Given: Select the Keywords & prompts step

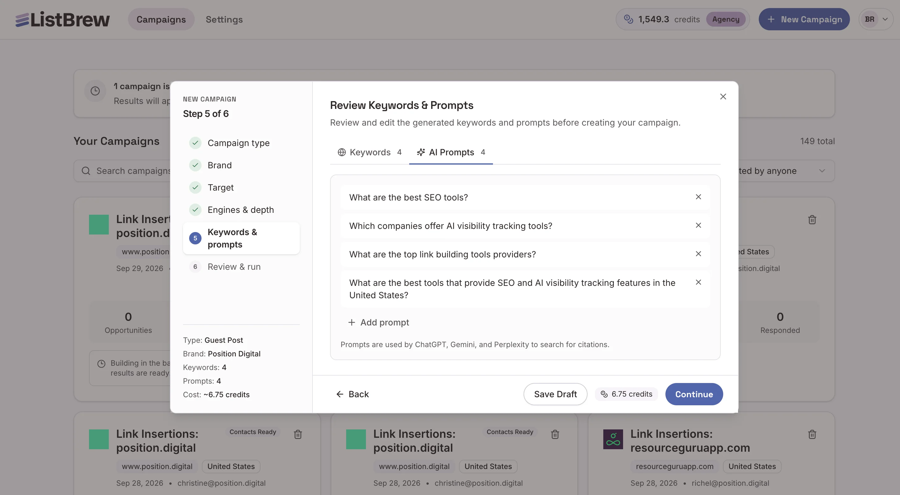Looking at the screenshot, I should pos(241,238).
